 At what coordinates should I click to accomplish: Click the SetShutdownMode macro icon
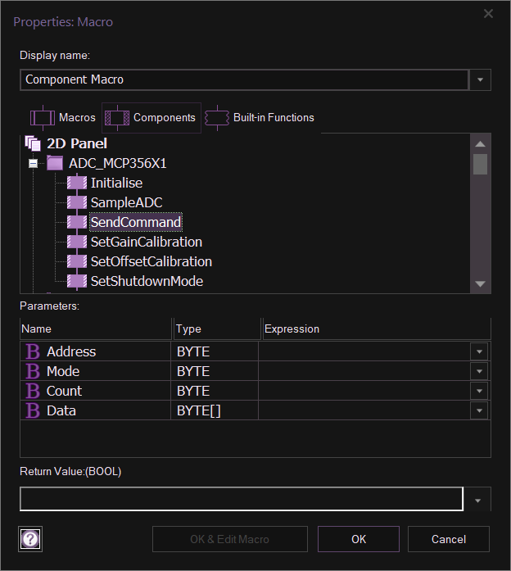click(x=77, y=281)
